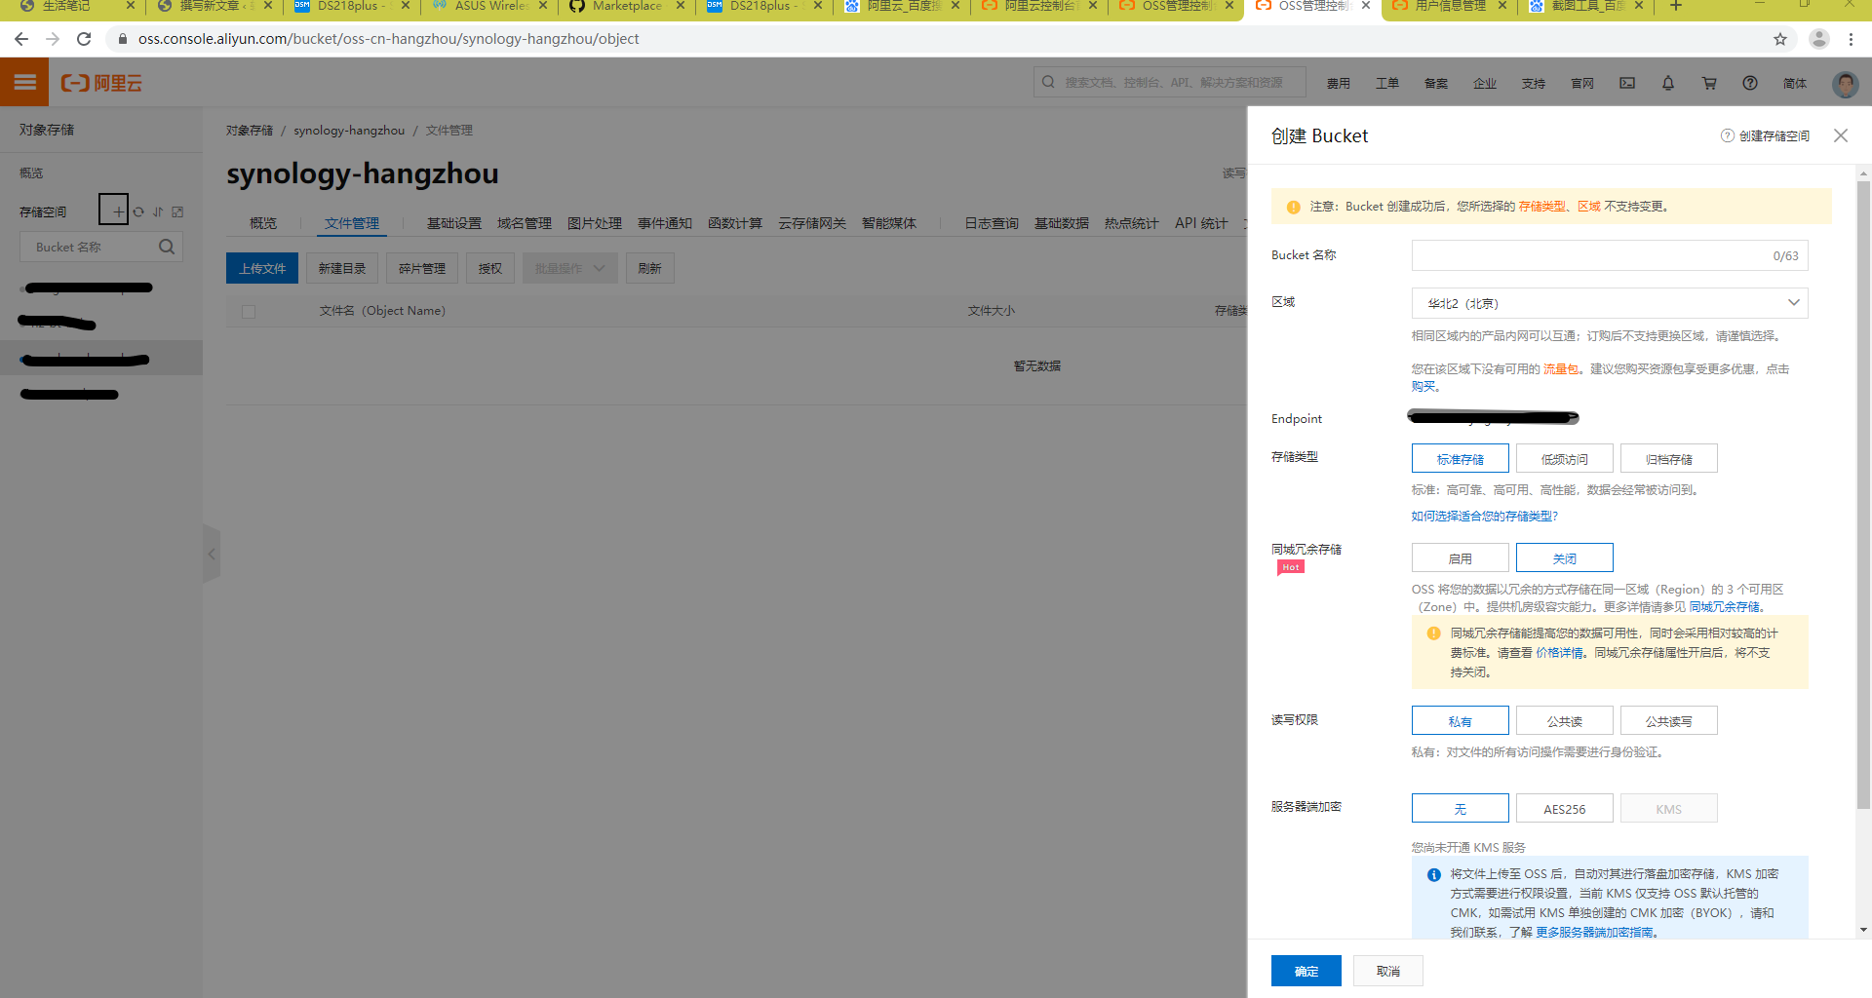Viewport: 1872px width, 998px height.
Task: Expand the 区域 region dropdown
Action: pyautogui.click(x=1609, y=303)
